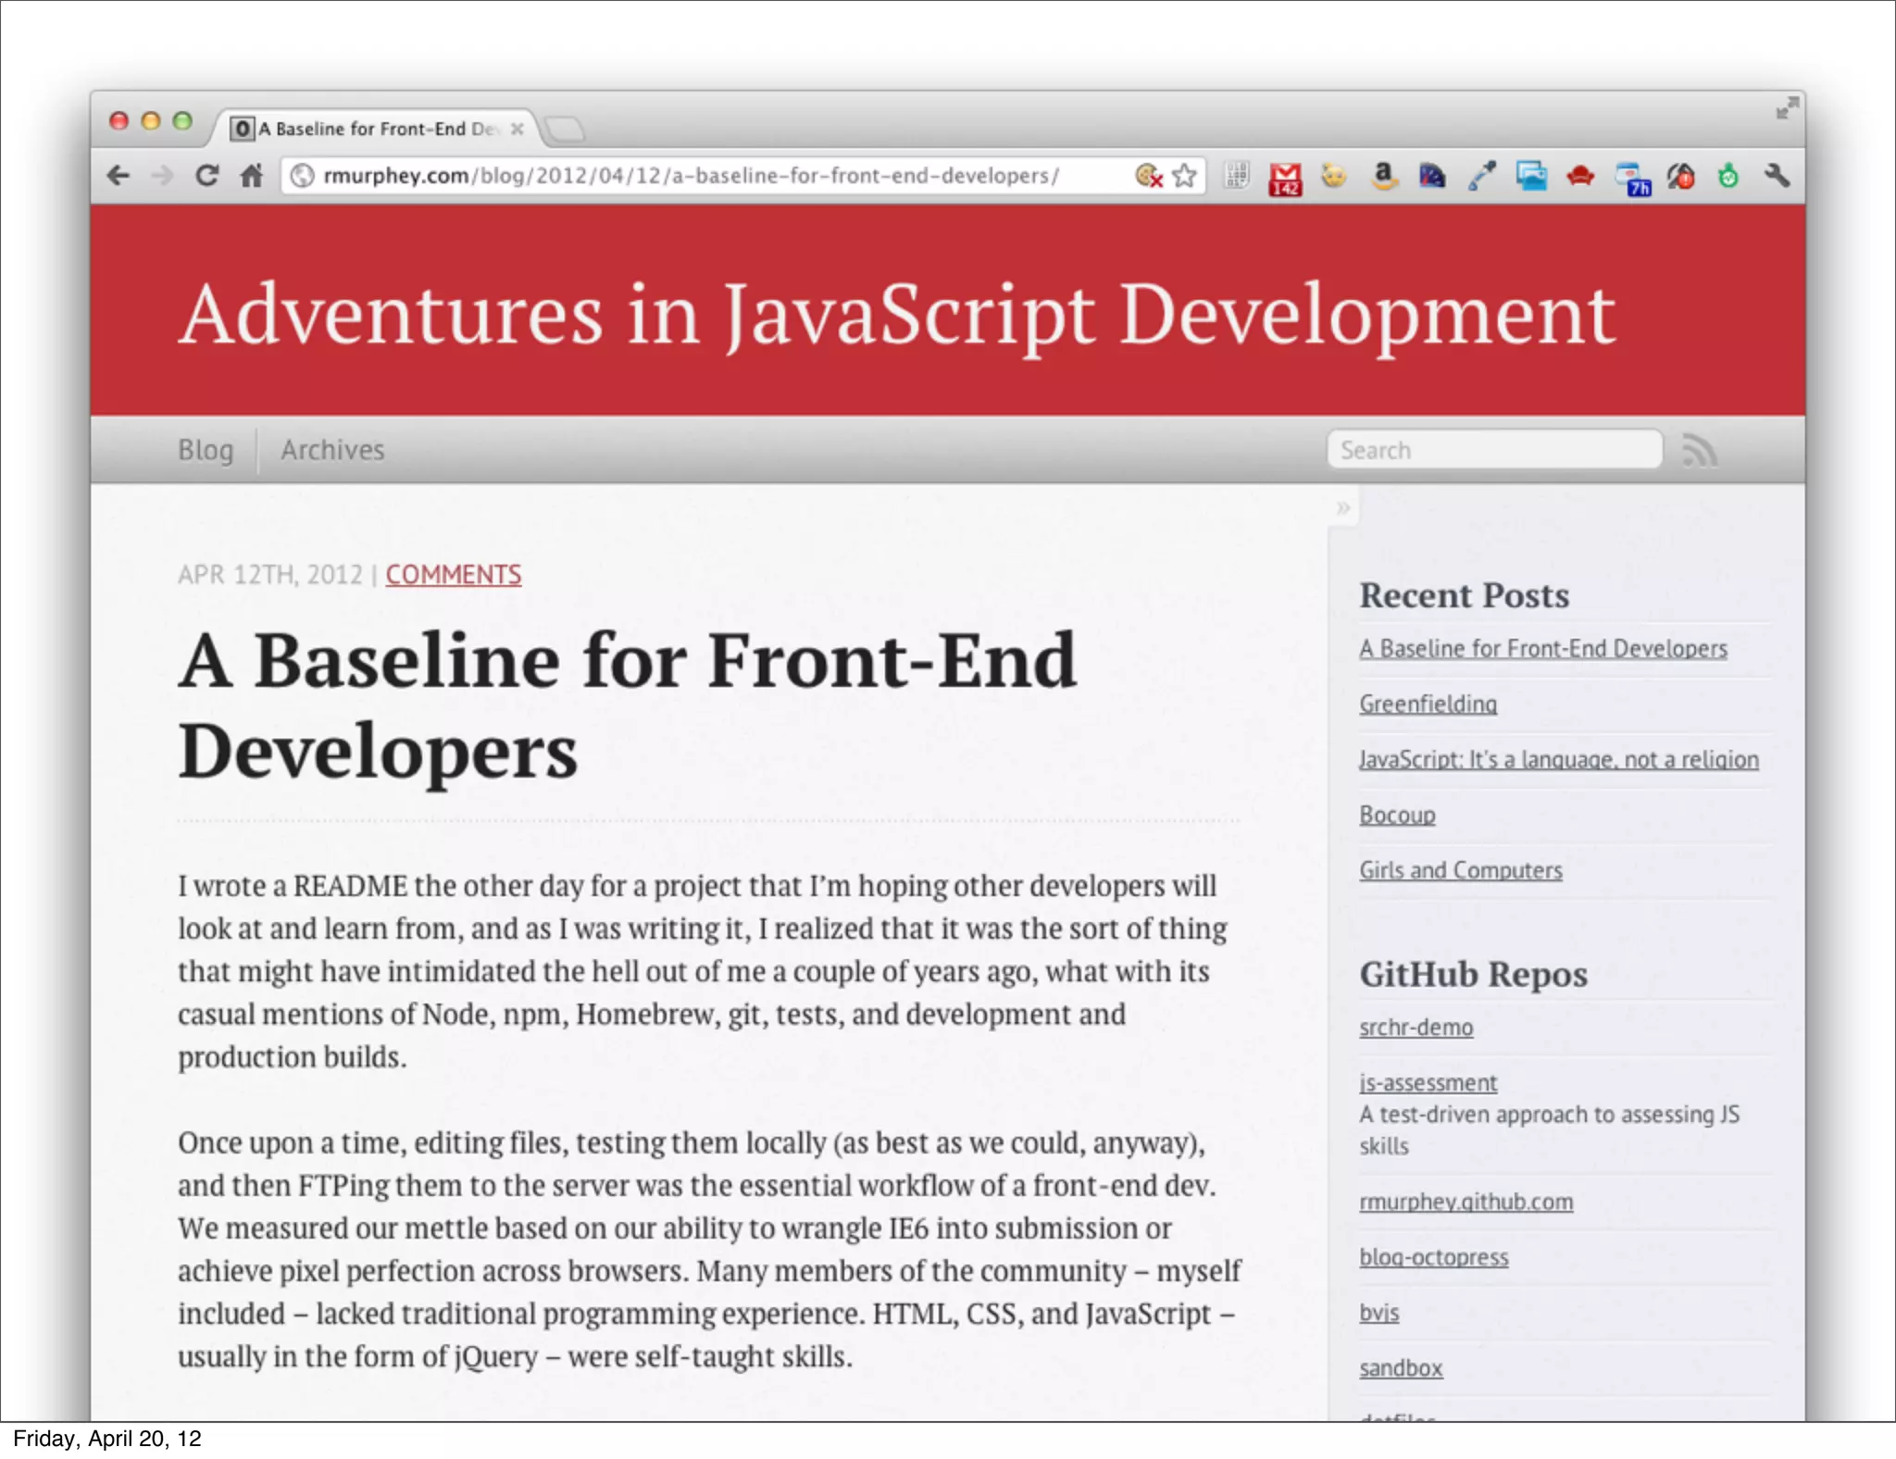Open a new tab with the blank tab button
The image size is (1896, 1459).
pos(565,129)
